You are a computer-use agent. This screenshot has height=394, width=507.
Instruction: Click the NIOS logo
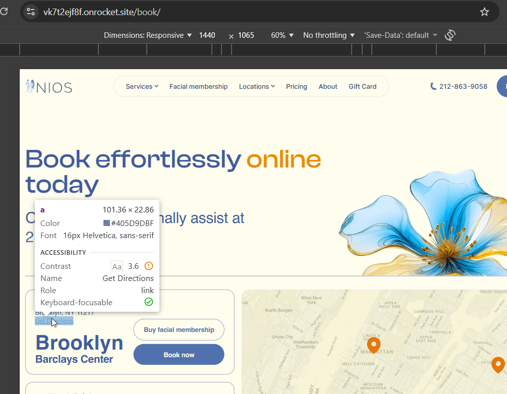pyautogui.click(x=49, y=87)
